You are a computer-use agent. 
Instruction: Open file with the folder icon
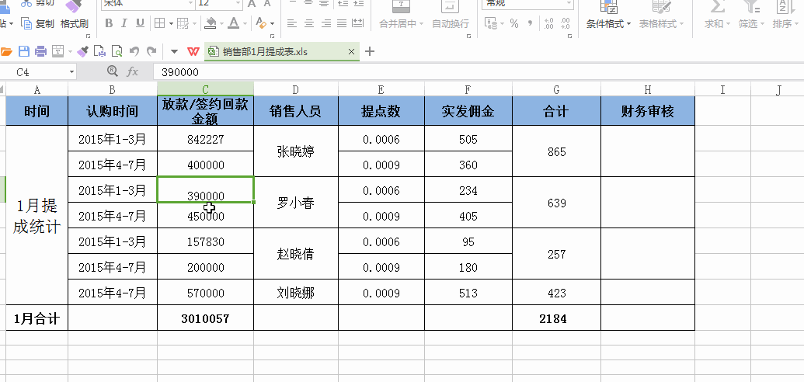(7, 51)
